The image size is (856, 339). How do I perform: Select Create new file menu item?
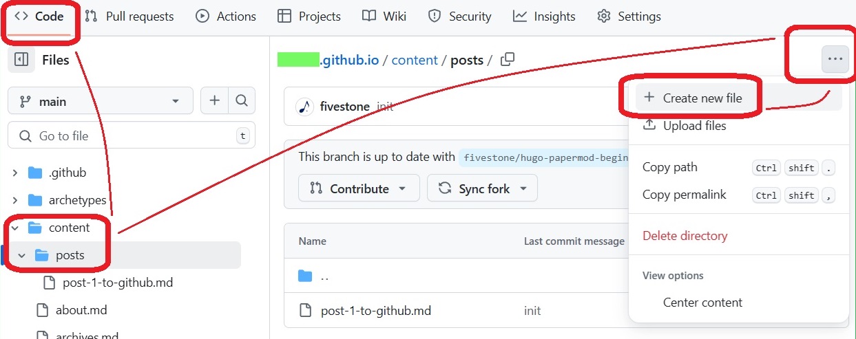tap(702, 98)
